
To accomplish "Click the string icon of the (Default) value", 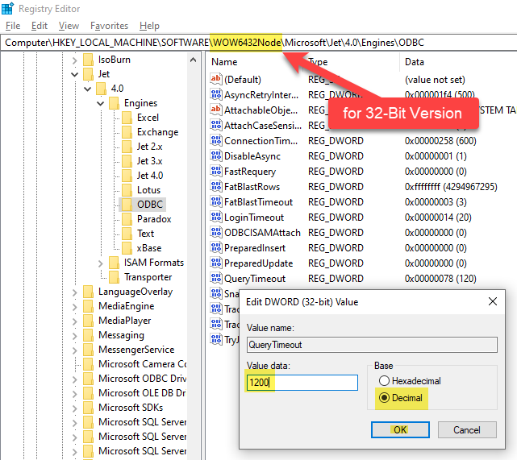I will [x=215, y=79].
